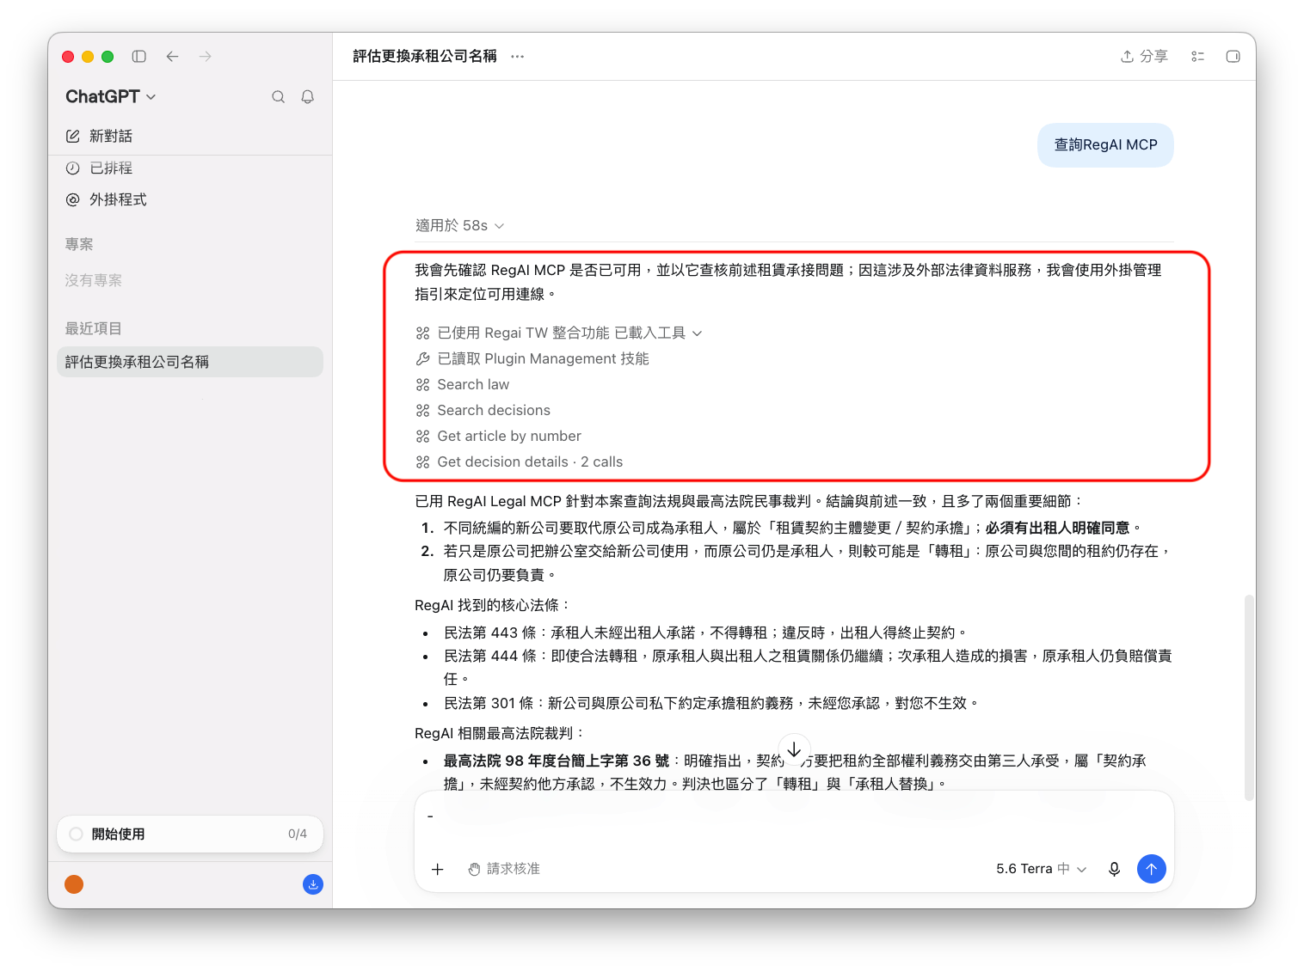Click the 最近項目 section heading
1304x972 pixels.
tap(93, 328)
